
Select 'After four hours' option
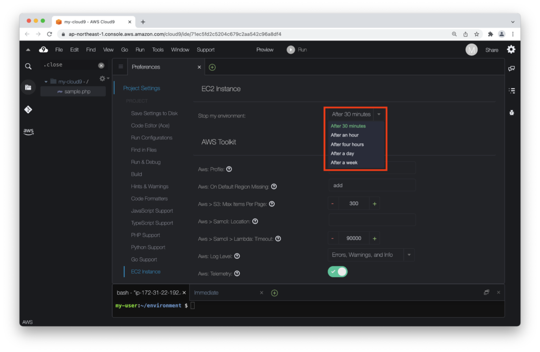[347, 144]
